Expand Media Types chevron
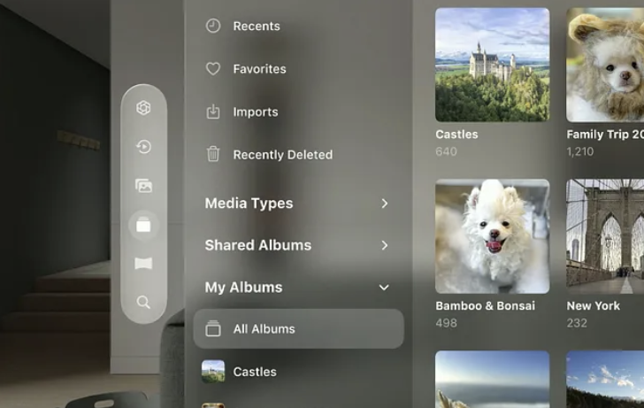The image size is (644, 408). coord(384,204)
